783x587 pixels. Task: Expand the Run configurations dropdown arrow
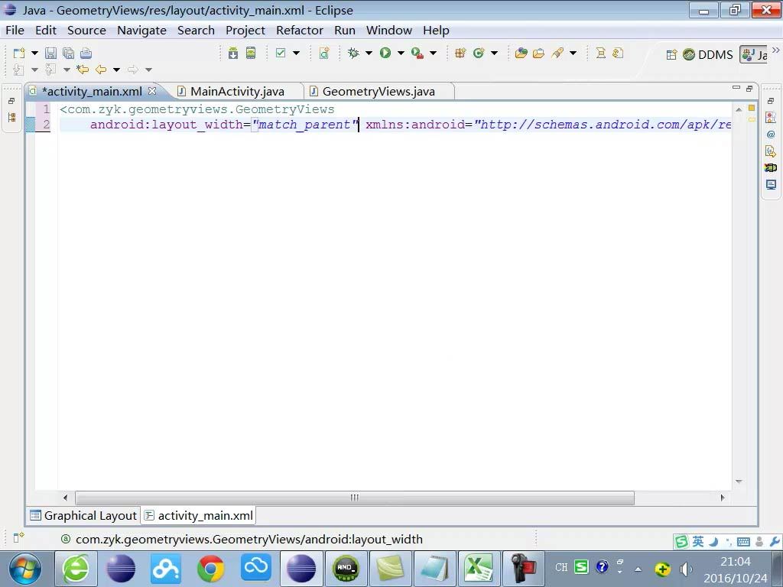pyautogui.click(x=401, y=53)
